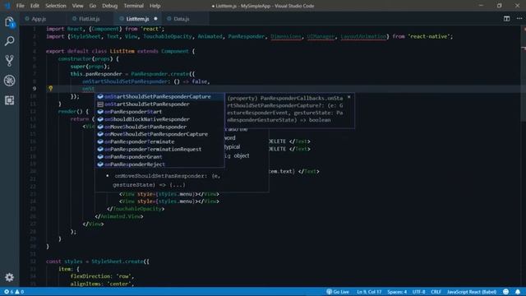Click the Ln 9, Col 17 position indicator
This screenshot has width=526, height=296.
[369, 292]
